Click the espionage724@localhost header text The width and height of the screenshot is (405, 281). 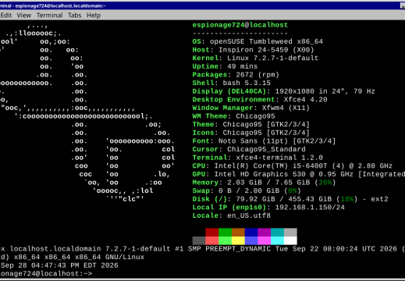click(240, 25)
